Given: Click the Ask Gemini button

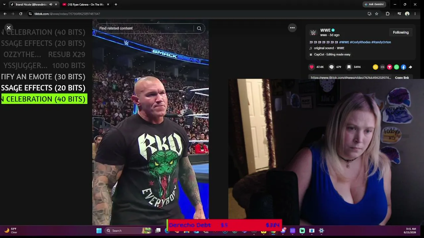Looking at the screenshot, I should 374,5.
